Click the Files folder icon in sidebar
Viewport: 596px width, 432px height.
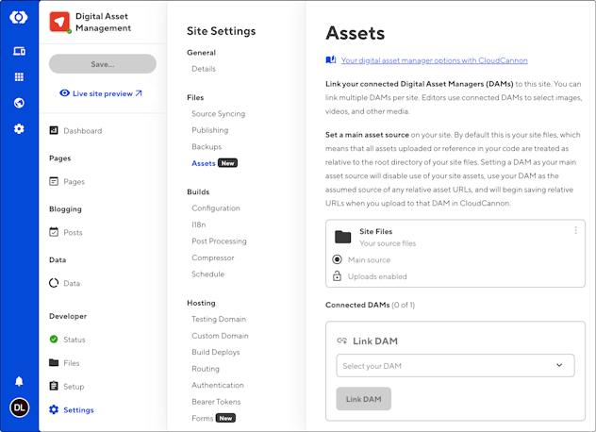click(x=54, y=362)
